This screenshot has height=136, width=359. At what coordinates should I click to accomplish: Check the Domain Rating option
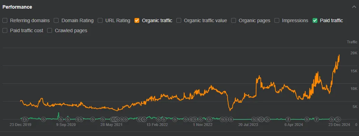coord(56,20)
